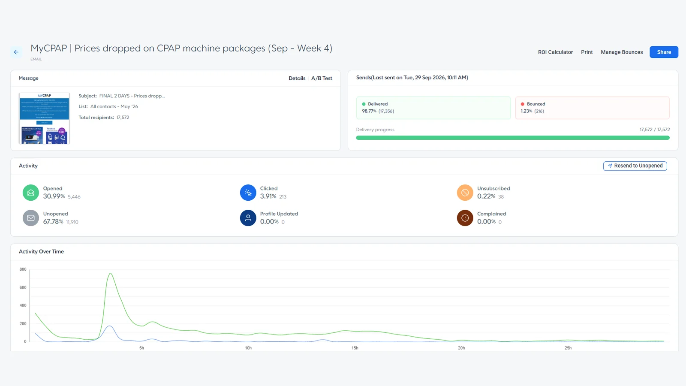Go back using the arrow button

pos(16,52)
